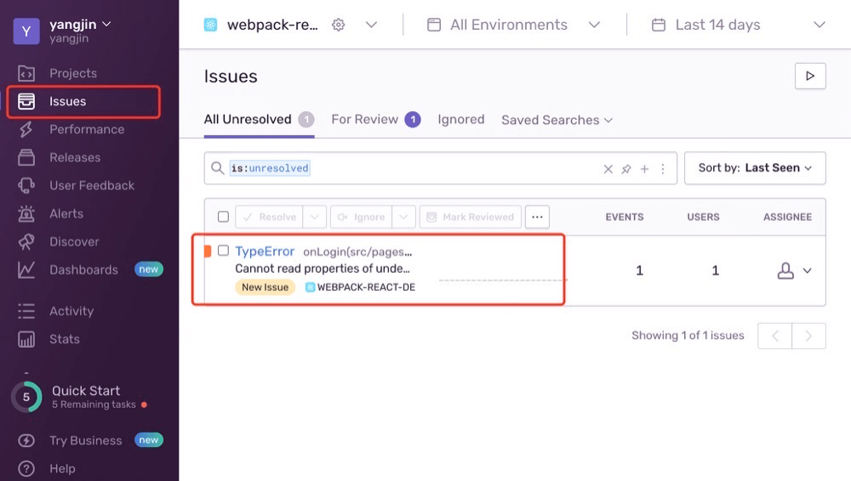Screen dimensions: 851x481
Task: Click the Discover telescope icon
Action: 26,242
